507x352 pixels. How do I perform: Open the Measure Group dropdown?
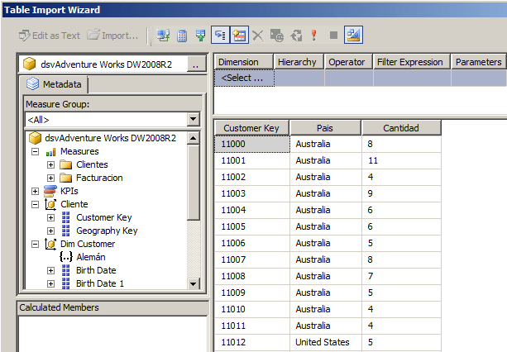pyautogui.click(x=193, y=120)
